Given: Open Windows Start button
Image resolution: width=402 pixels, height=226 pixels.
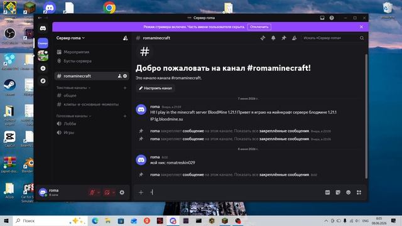Looking at the screenshot, I should pyautogui.click(x=6, y=221).
